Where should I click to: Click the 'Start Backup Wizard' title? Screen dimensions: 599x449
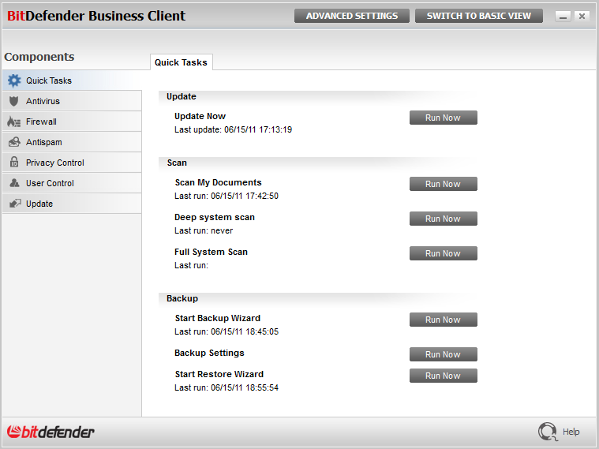pyautogui.click(x=217, y=318)
